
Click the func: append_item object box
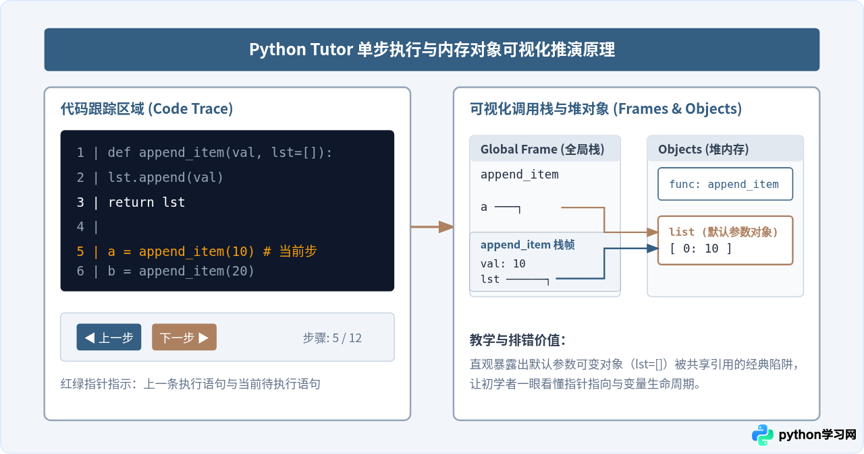(x=725, y=184)
